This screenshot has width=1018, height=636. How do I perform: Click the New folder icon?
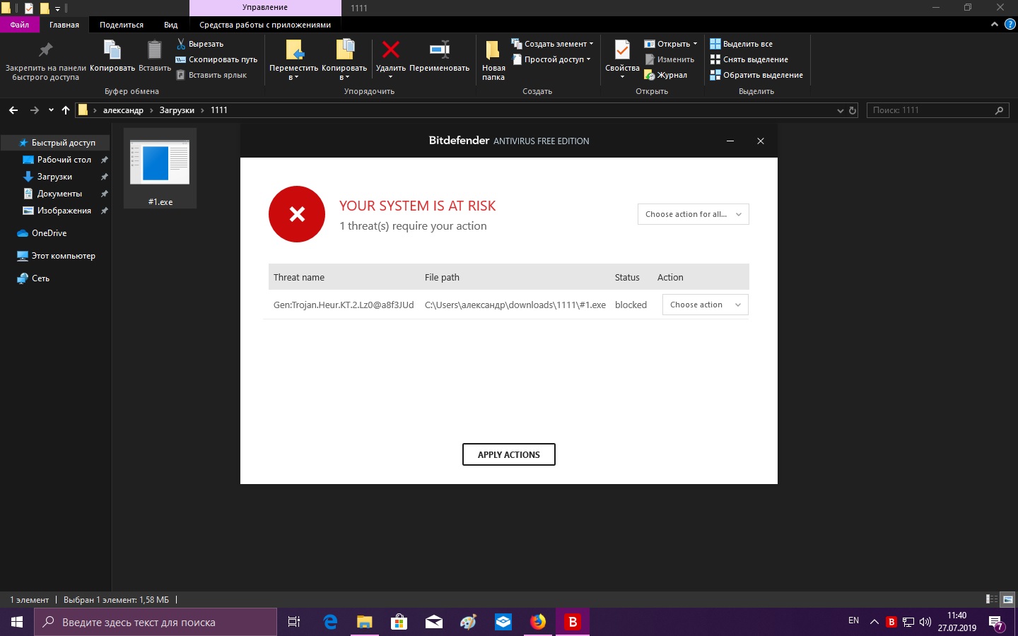[493, 52]
